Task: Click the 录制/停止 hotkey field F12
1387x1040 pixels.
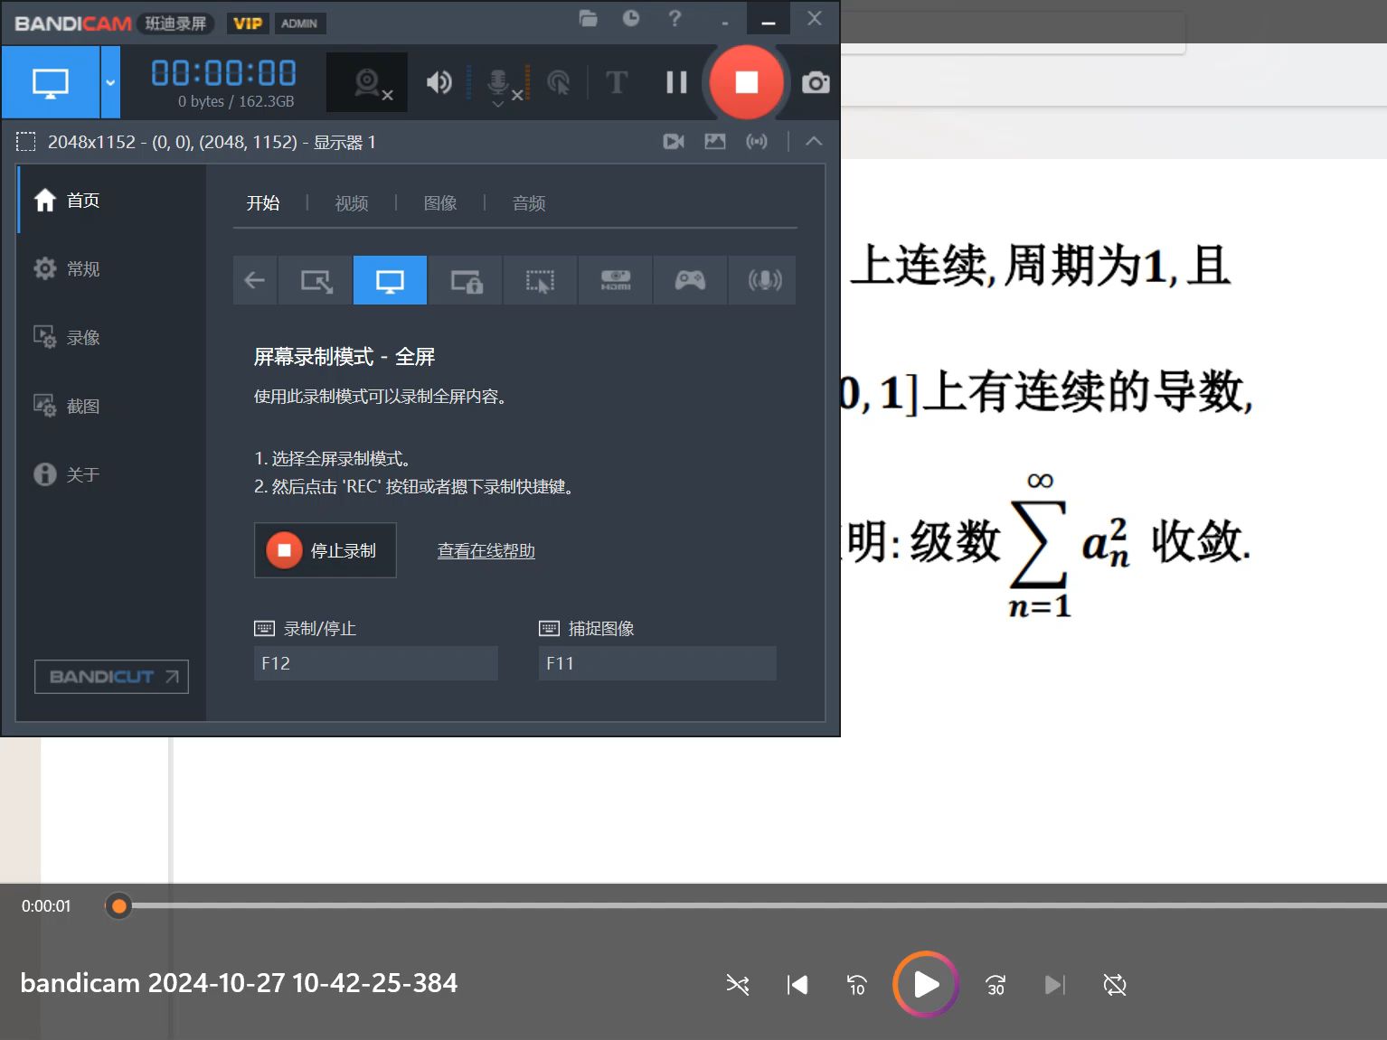Action: [375, 663]
